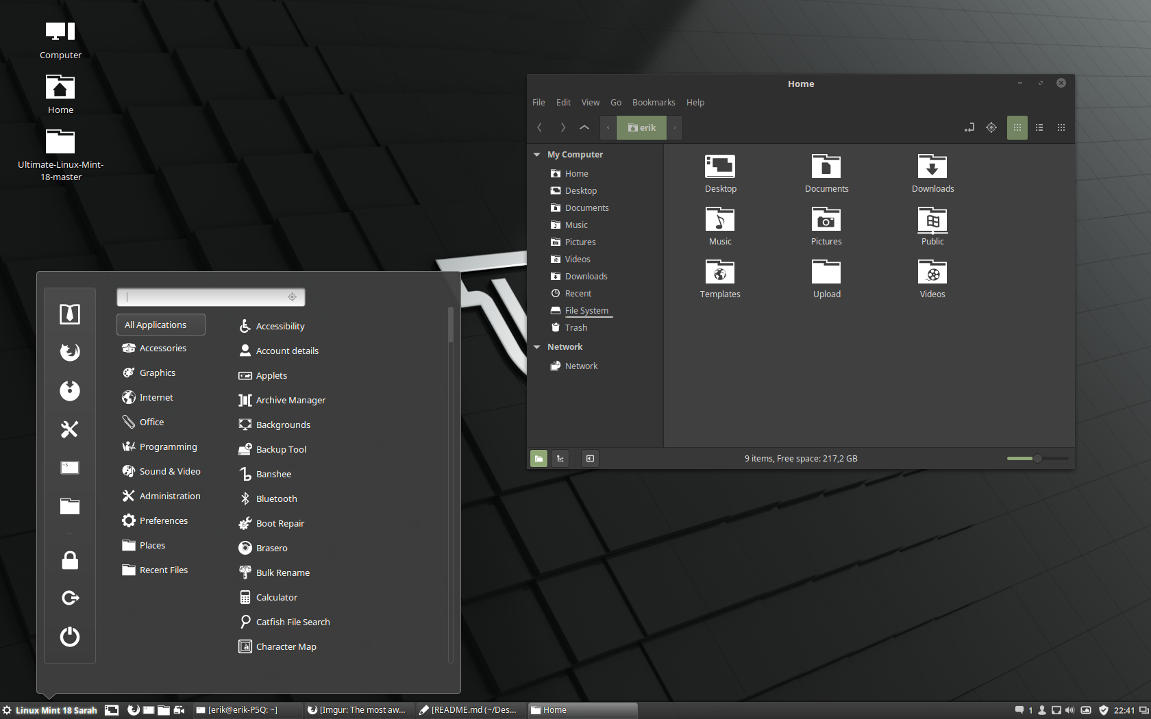Launch Archive Manager from menu
Viewport: 1151px width, 719px height.
pyautogui.click(x=282, y=401)
